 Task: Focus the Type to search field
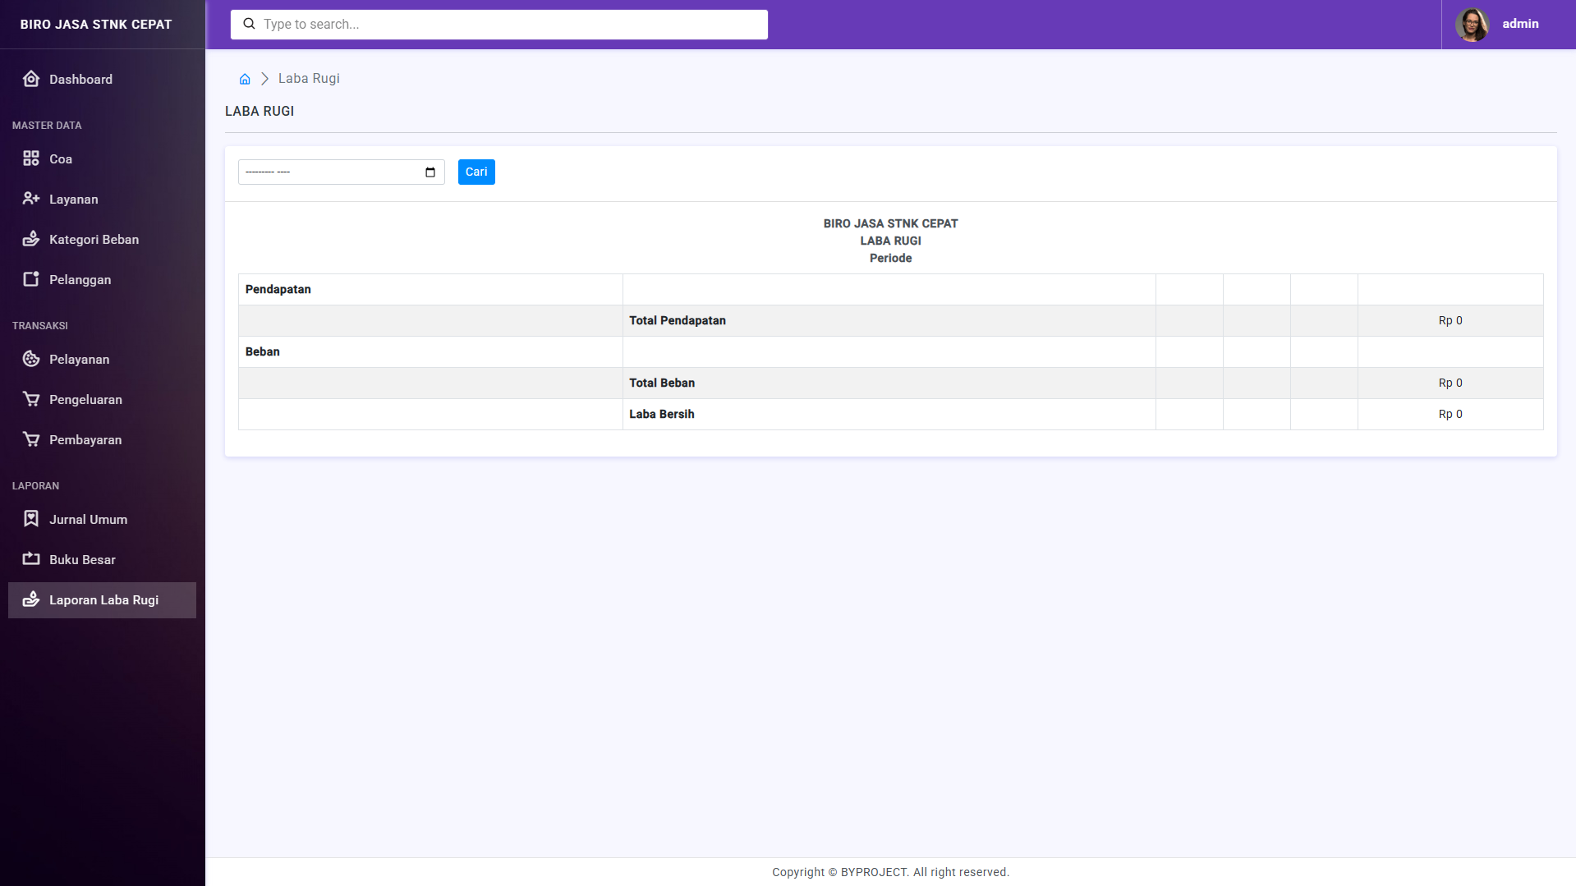point(499,25)
